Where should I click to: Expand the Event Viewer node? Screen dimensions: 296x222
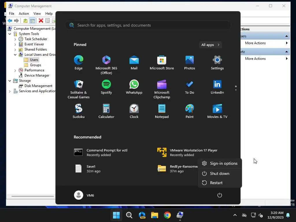click(15, 44)
